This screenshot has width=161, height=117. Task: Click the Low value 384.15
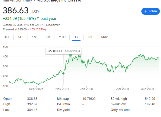click(x=32, y=110)
